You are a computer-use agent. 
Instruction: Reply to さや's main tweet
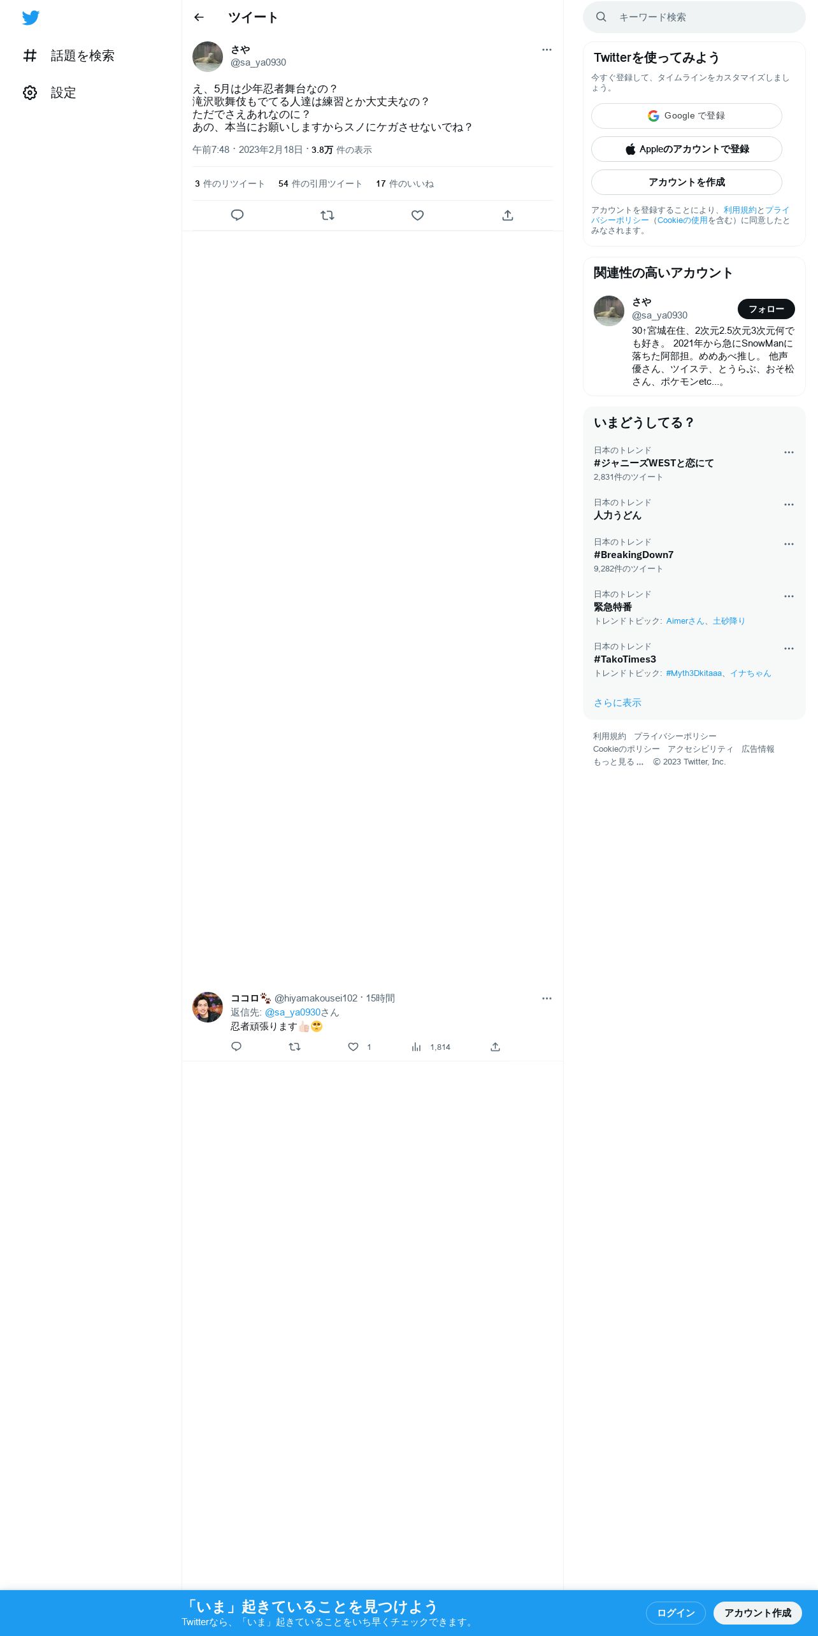coord(237,215)
